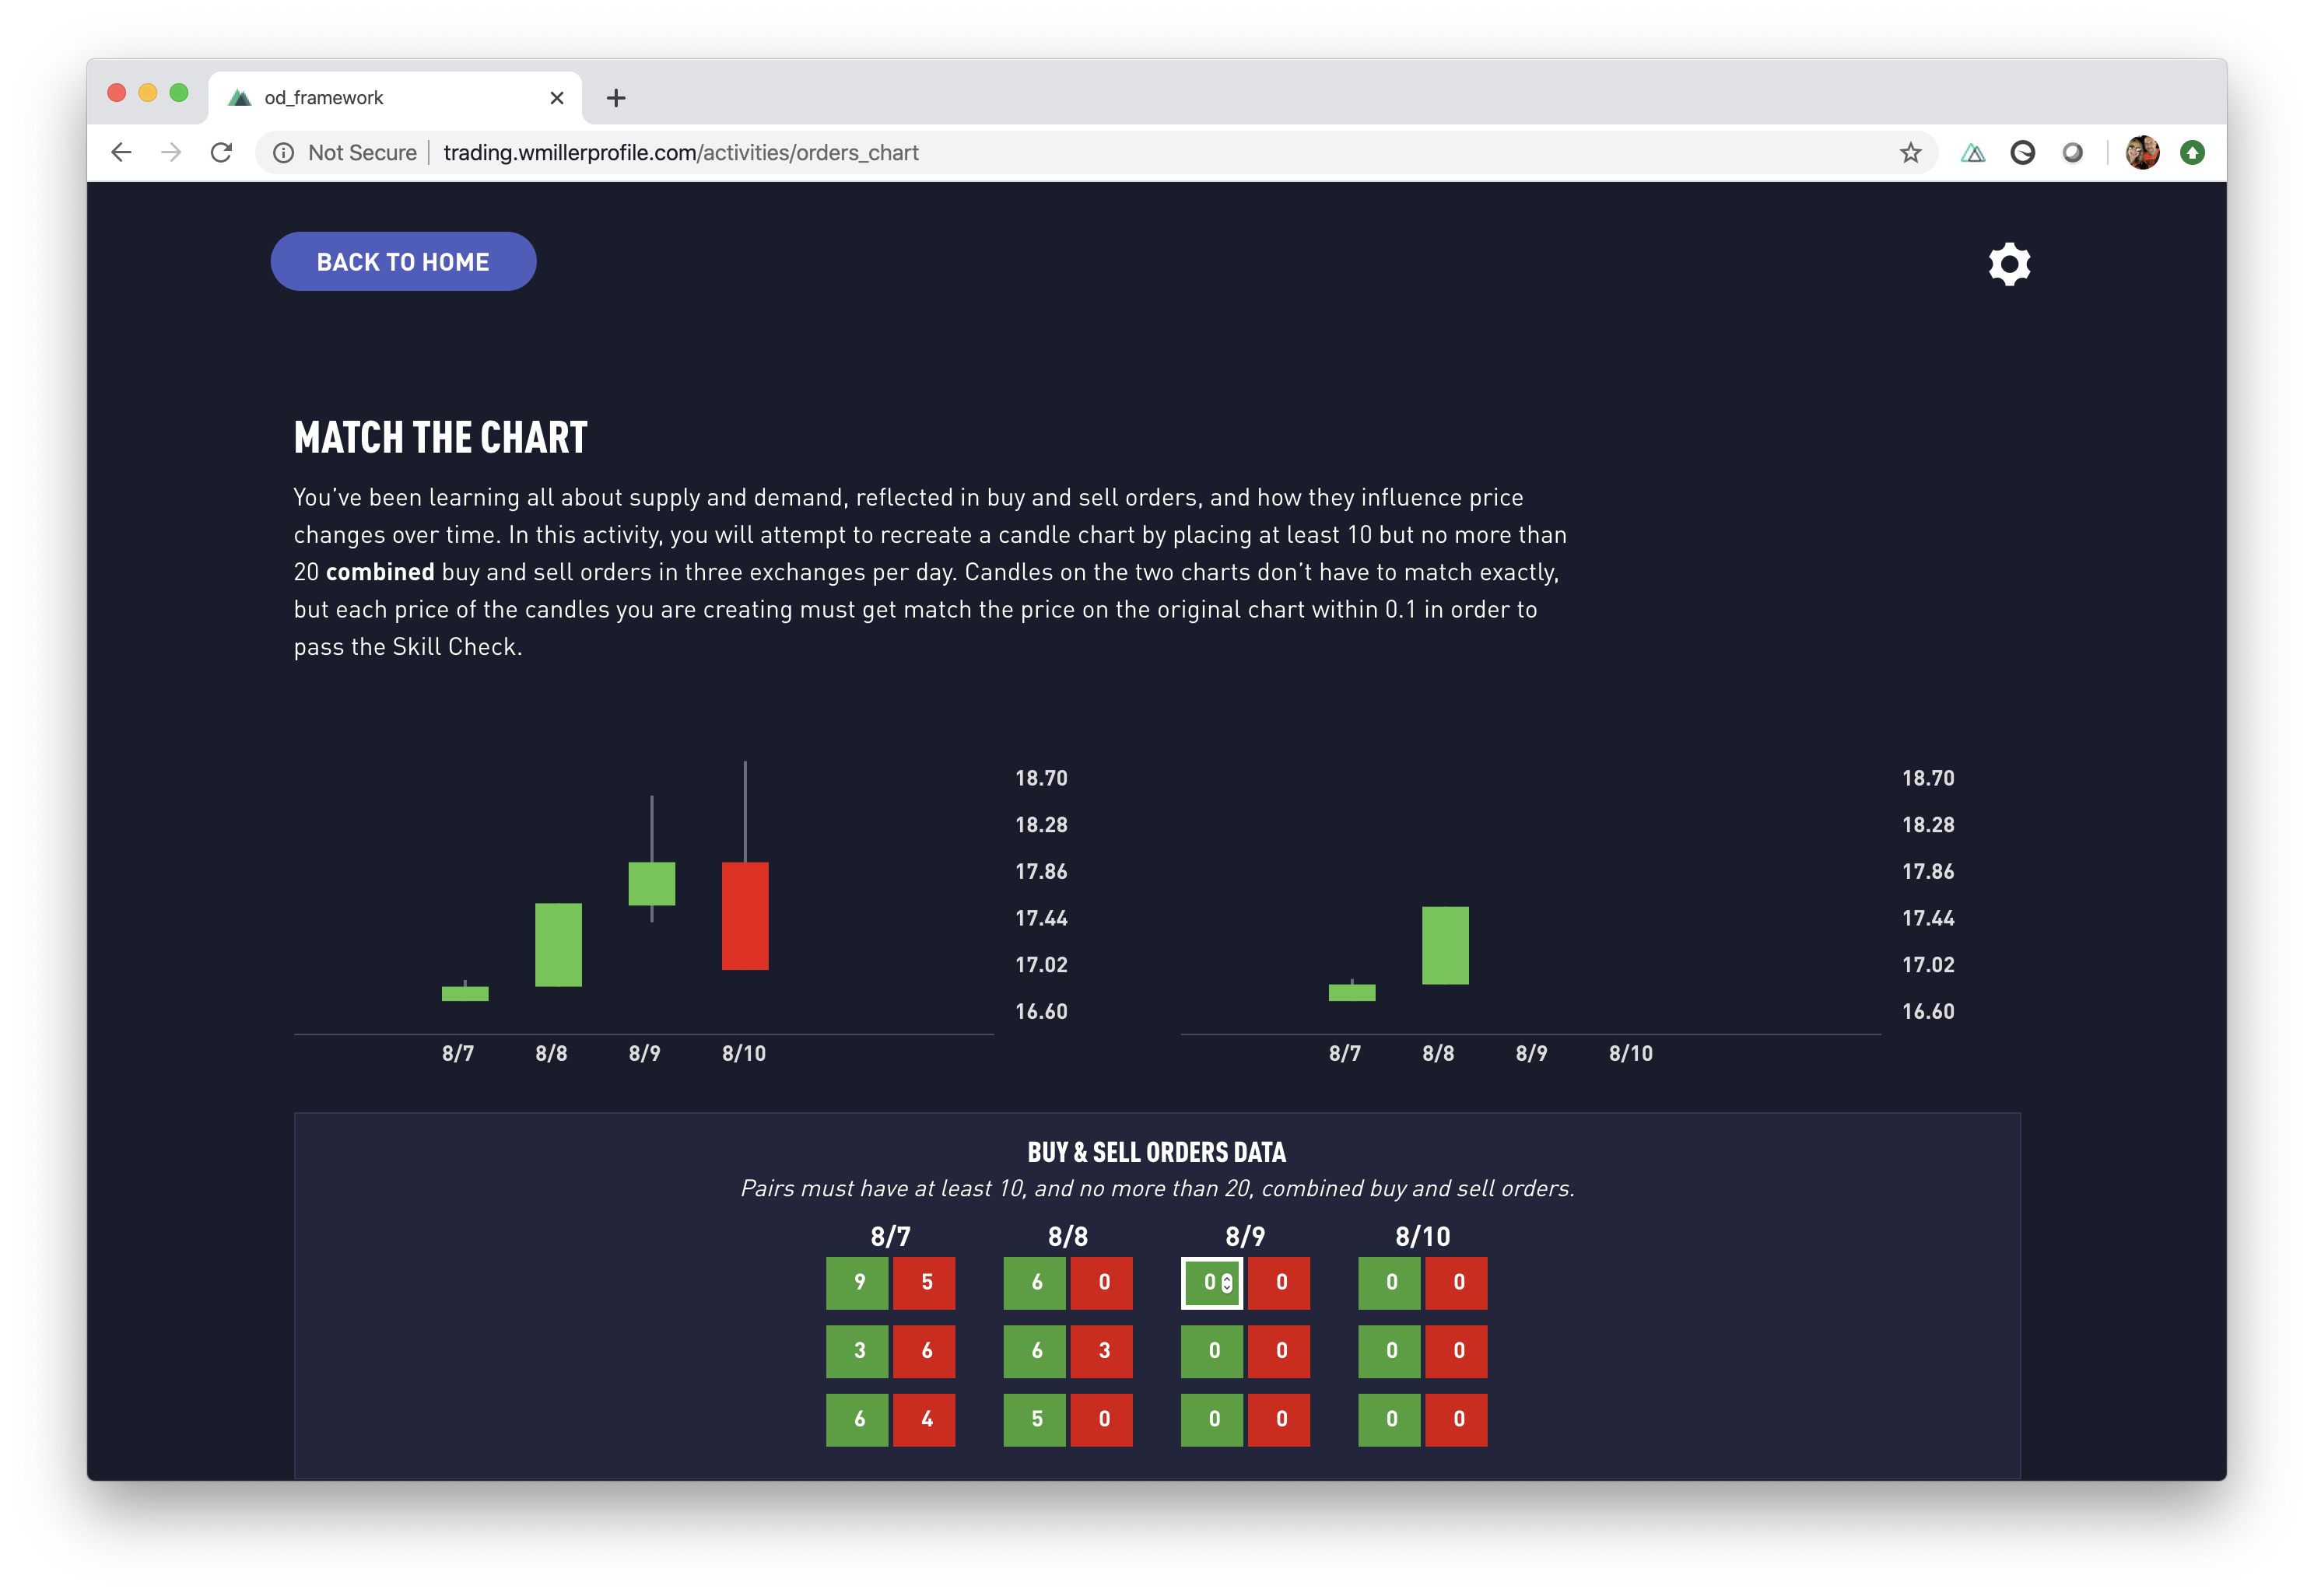Viewport: 2314px width, 1596px height.
Task: Click the site information icon
Action: pos(284,152)
